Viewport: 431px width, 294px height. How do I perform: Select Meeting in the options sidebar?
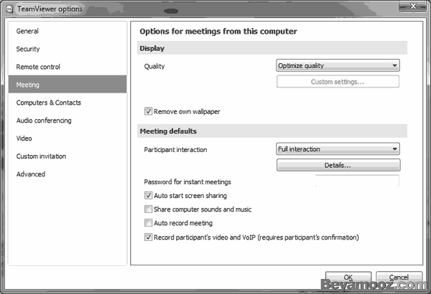pos(28,85)
